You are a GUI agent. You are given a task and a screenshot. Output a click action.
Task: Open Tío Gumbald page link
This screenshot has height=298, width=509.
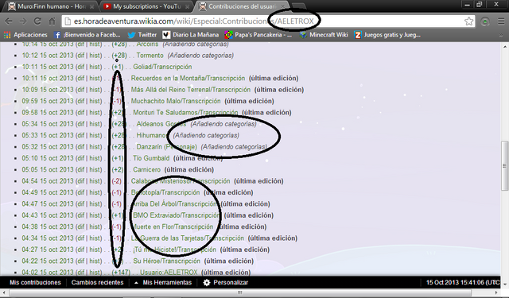[151, 158]
